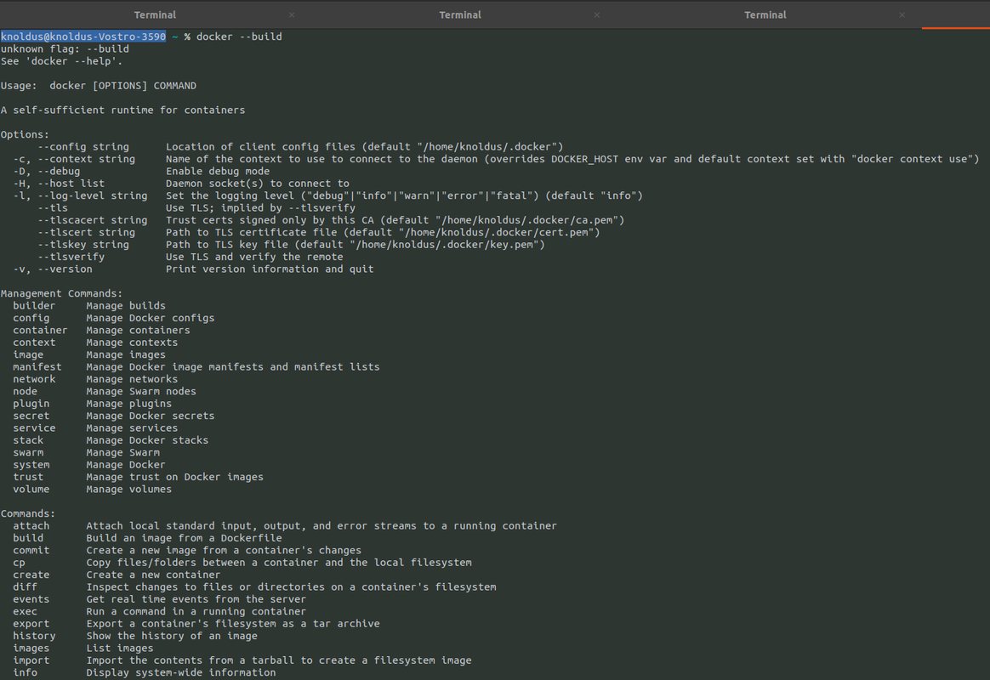The height and width of the screenshot is (680, 990).
Task: Click the 'export' command name
Action: [x=31, y=624]
